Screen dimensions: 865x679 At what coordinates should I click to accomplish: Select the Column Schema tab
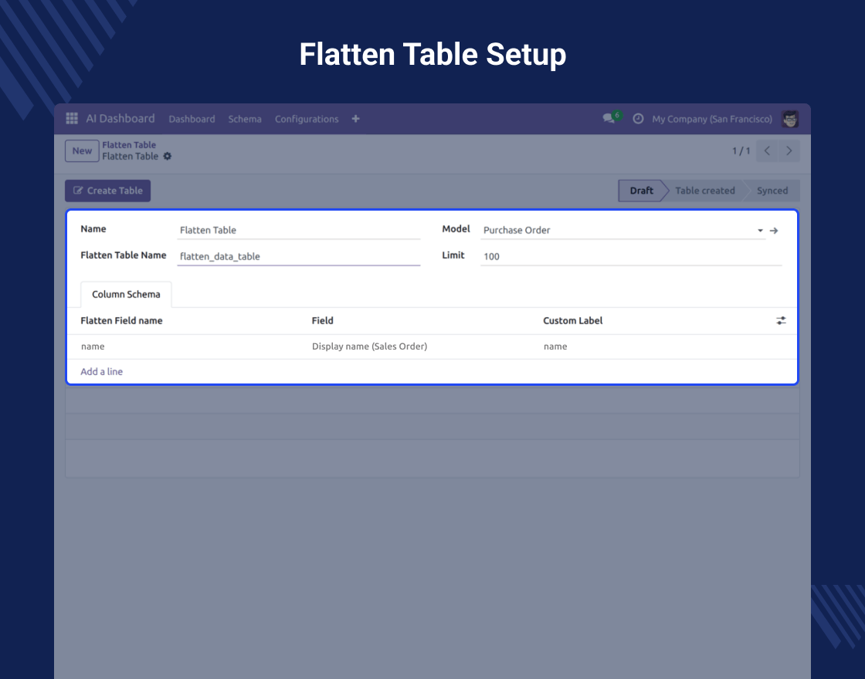coord(126,295)
